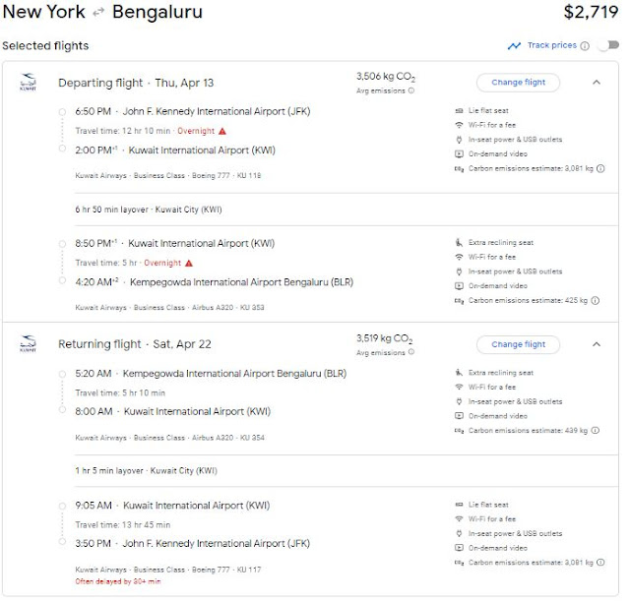Image resolution: width=630 pixels, height=602 pixels.
Task: Change the departing flight
Action: click(519, 83)
